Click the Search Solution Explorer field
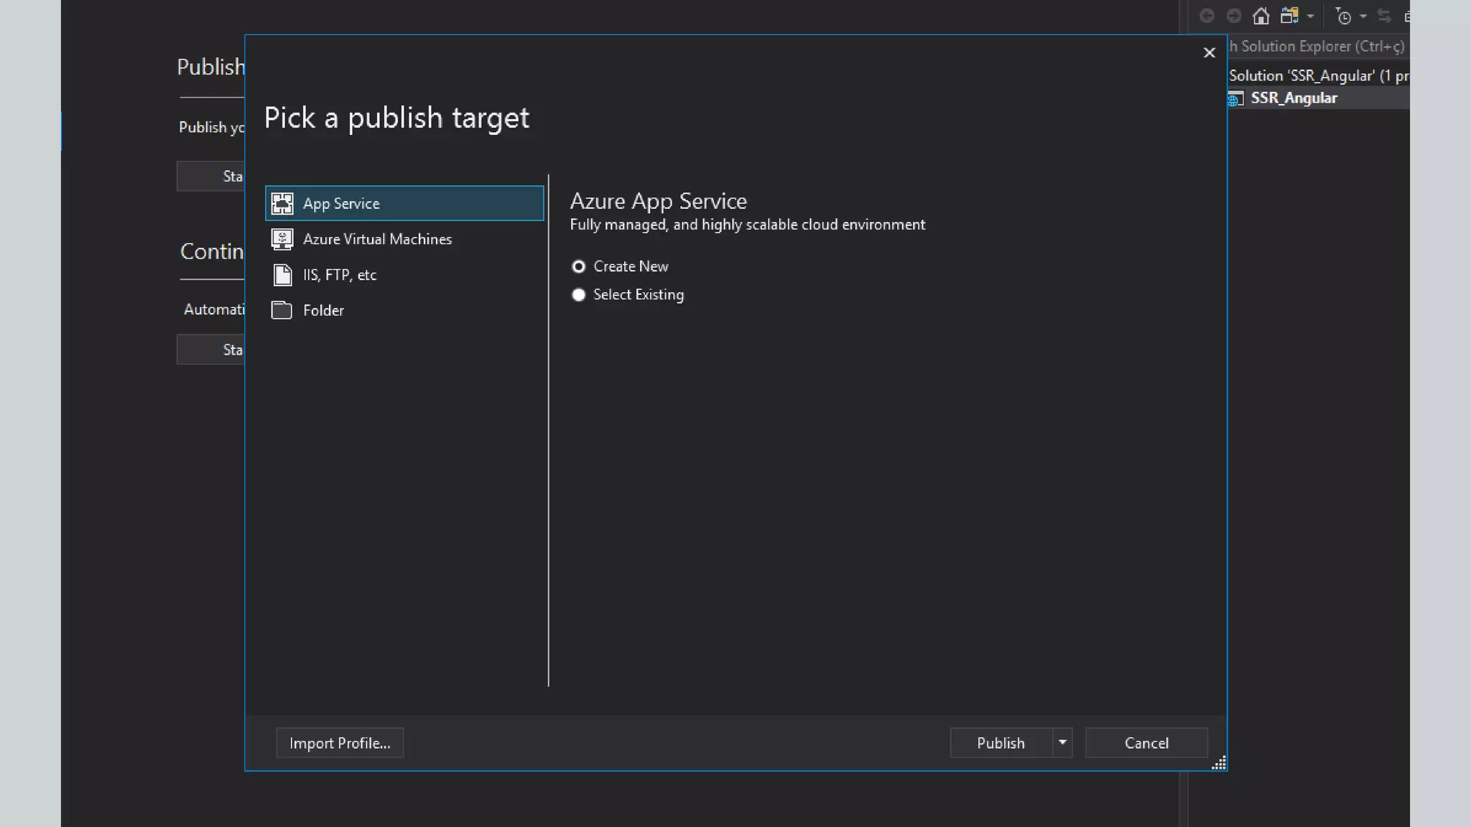 point(1319,47)
